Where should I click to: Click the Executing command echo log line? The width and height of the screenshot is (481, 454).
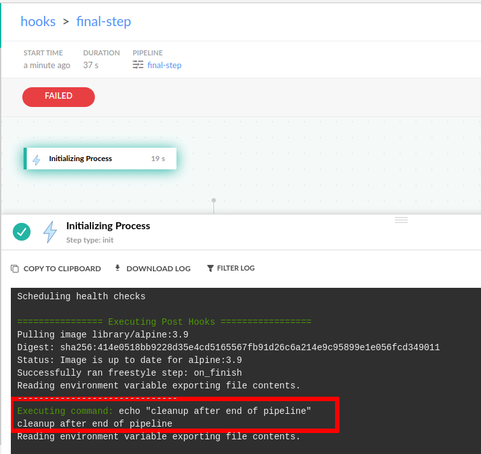[x=164, y=411]
